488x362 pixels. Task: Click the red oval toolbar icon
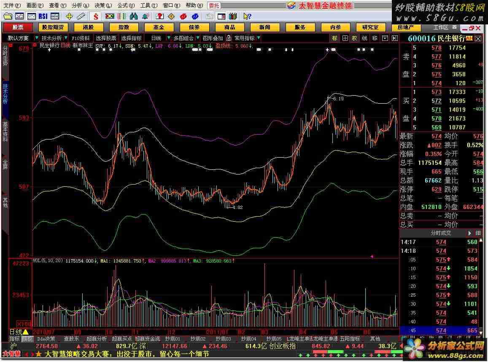183,16
